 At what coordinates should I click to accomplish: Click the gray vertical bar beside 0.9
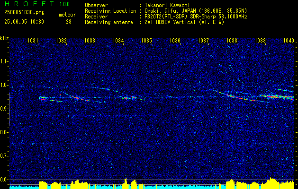(9, 109)
